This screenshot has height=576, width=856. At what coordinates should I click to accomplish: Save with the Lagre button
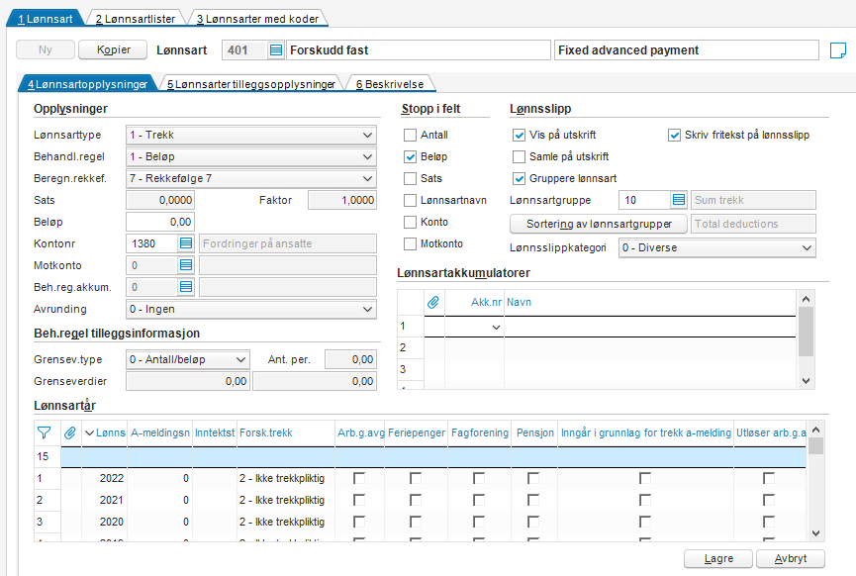pyautogui.click(x=718, y=558)
